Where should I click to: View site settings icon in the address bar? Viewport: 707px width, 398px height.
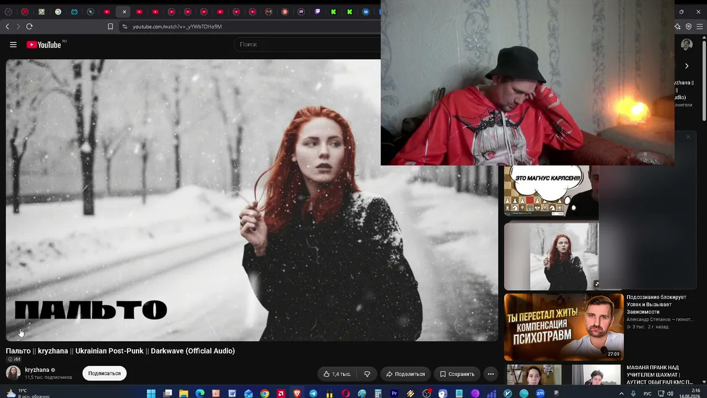tap(124, 27)
